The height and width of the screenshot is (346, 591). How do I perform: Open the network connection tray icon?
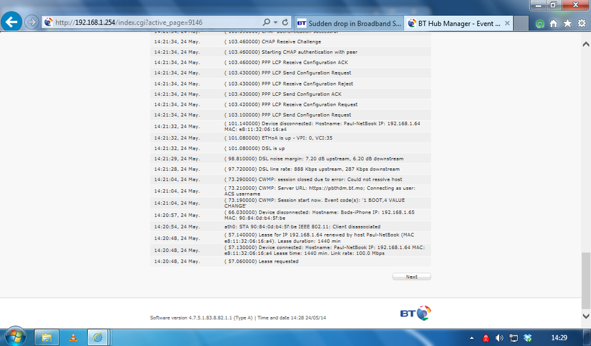point(513,338)
